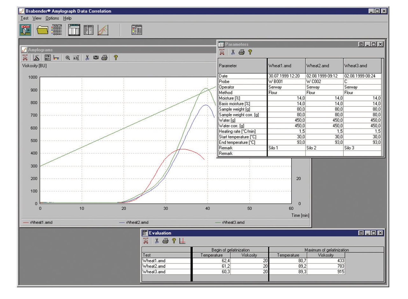The height and width of the screenshot is (299, 408).
Task: Click the Exit icon in Parameters window
Action: click(x=222, y=52)
